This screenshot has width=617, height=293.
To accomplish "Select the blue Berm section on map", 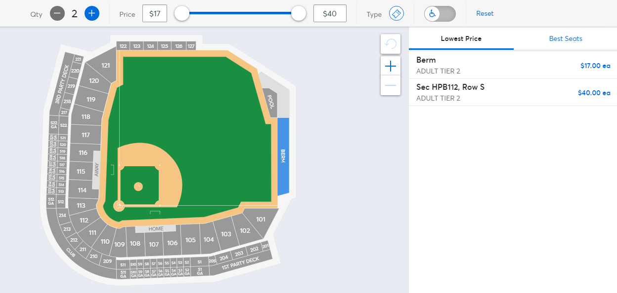I will point(283,156).
